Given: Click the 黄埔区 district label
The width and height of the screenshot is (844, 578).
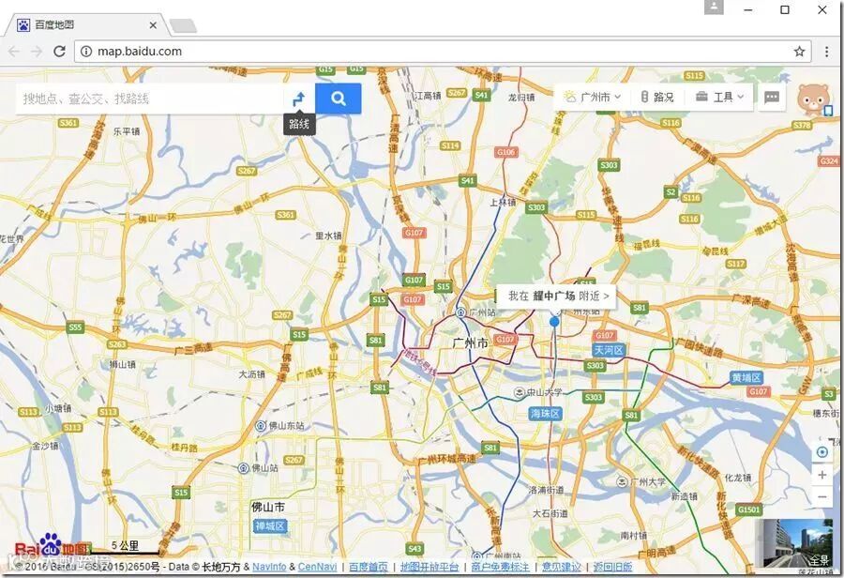Looking at the screenshot, I should [746, 377].
